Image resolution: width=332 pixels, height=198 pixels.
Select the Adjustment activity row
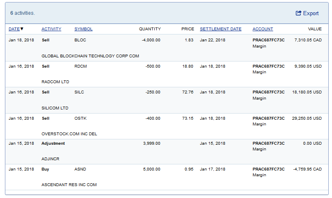coord(53,143)
